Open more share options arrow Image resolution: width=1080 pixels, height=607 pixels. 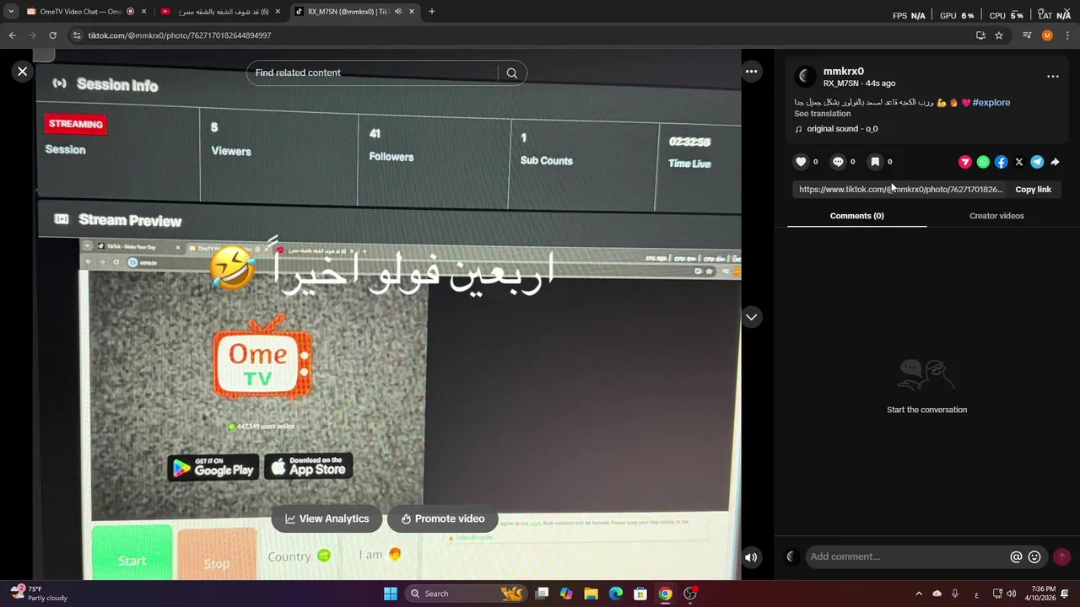click(x=1055, y=162)
